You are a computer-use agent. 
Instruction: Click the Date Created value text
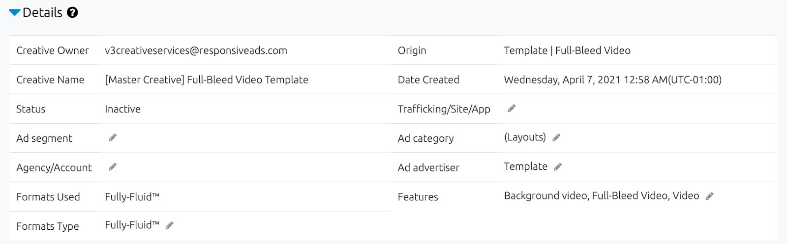612,80
